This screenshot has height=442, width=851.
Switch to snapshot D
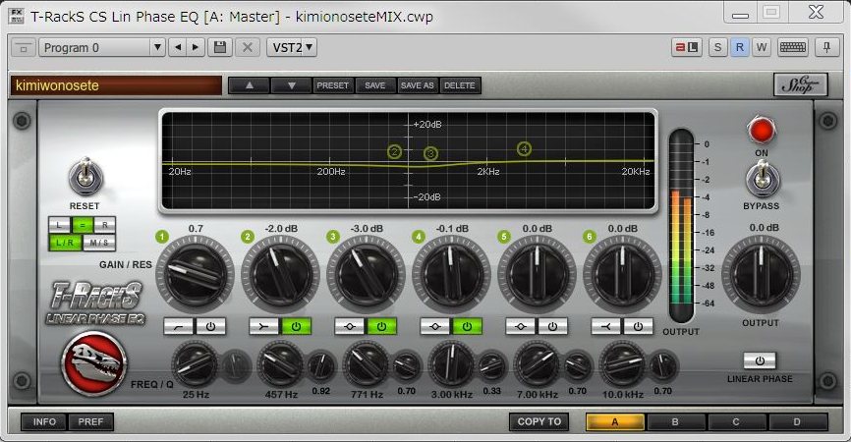pyautogui.click(x=797, y=422)
